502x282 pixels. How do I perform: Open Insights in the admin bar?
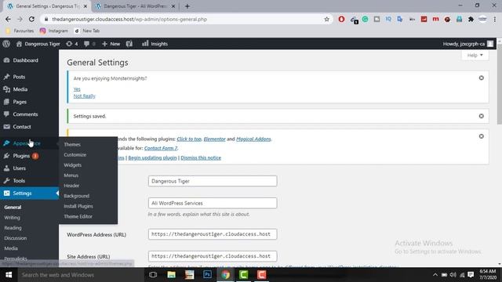point(155,44)
